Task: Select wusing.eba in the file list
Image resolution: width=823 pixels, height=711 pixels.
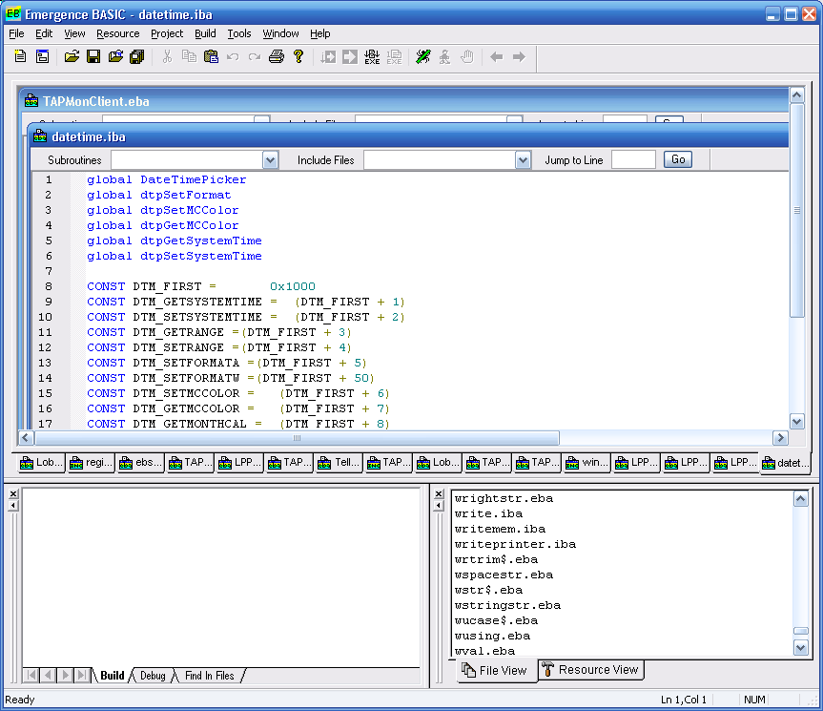Action: pos(492,636)
